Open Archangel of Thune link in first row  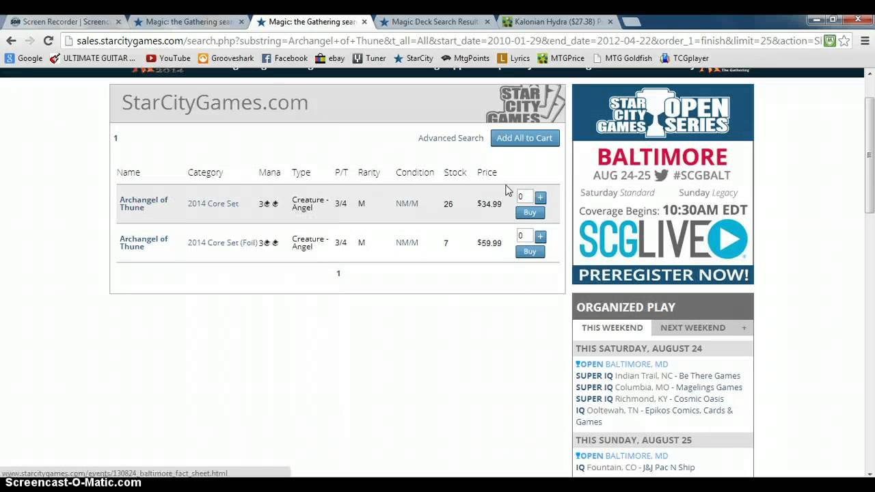pos(144,204)
